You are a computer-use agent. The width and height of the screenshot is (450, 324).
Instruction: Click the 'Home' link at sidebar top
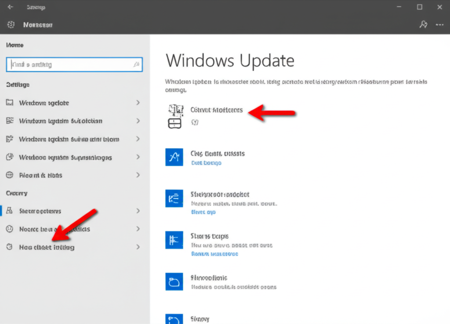(15, 45)
